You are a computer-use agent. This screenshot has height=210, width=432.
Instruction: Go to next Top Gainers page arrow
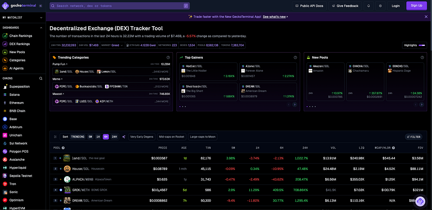[x=294, y=105]
